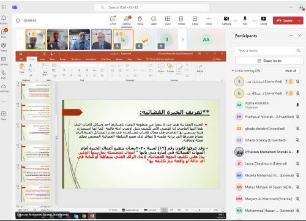This screenshot has height=221, width=306.
Task: Open Apps in meeting toolbar
Action: tap(195, 20)
